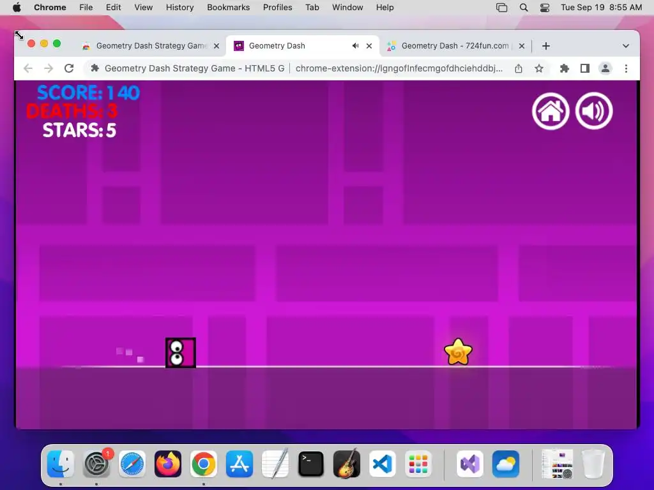Open the screenshots stack in Dock
Screen dimensions: 654x490
pyautogui.click(x=557, y=464)
